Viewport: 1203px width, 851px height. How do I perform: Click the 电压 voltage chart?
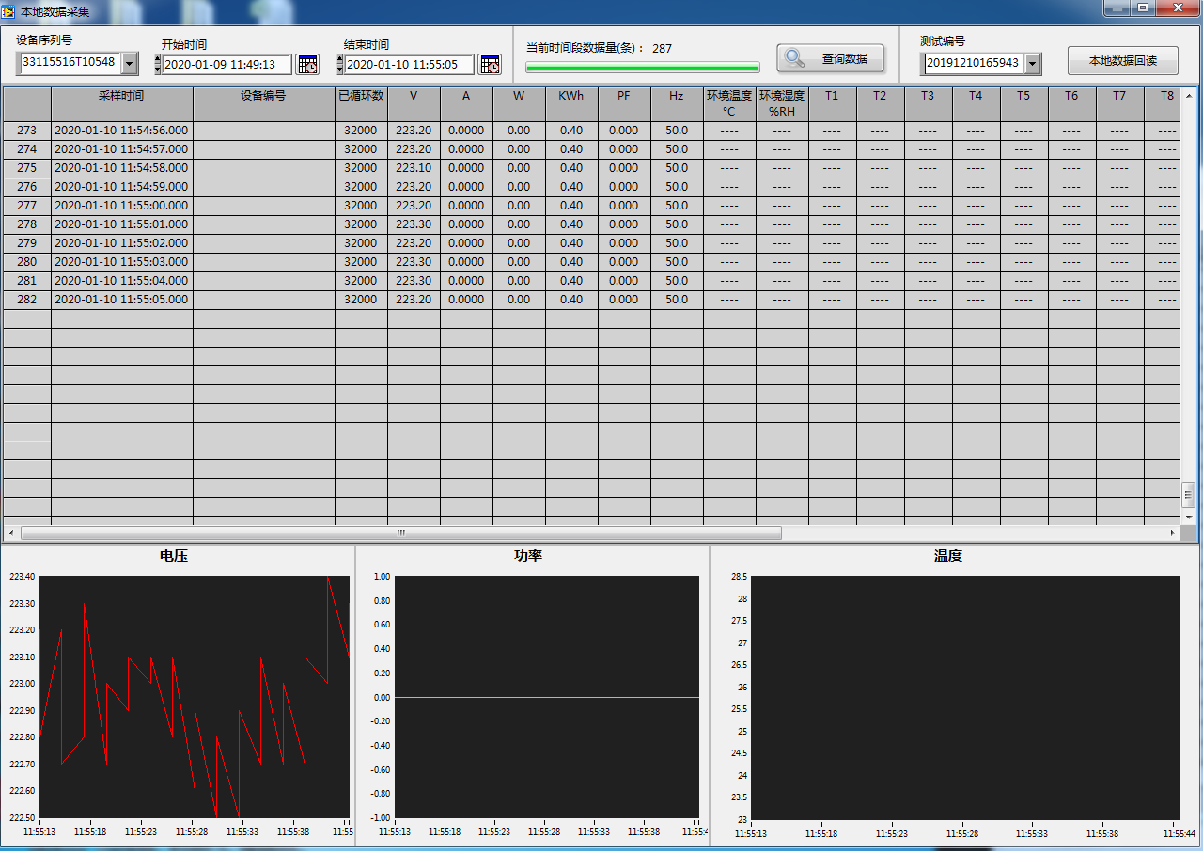pos(195,696)
